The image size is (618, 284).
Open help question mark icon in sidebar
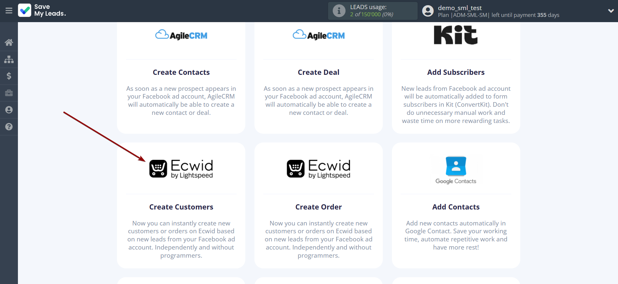tap(9, 127)
